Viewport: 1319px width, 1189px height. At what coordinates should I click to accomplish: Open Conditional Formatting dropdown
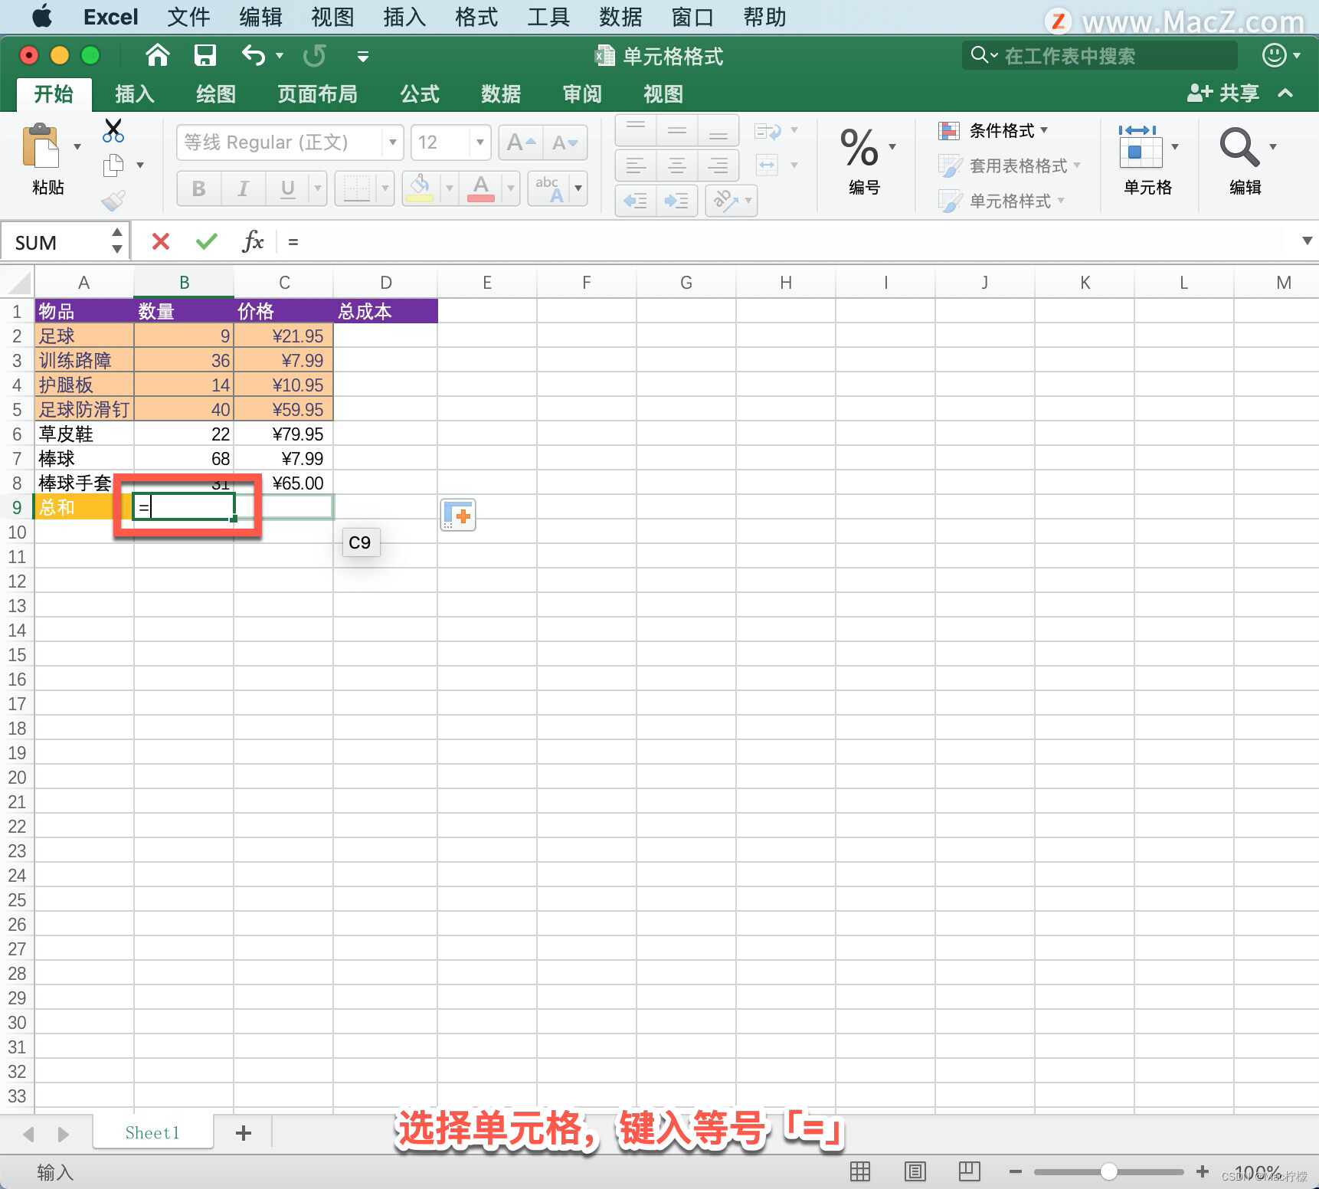pos(993,131)
